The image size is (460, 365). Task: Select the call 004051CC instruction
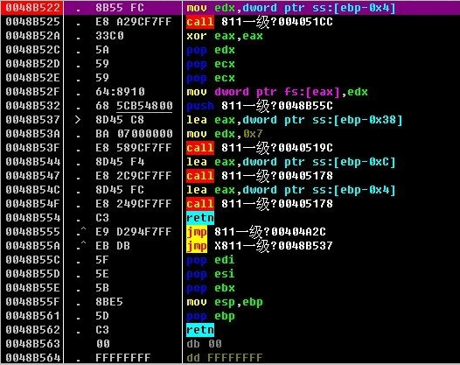[x=260, y=22]
